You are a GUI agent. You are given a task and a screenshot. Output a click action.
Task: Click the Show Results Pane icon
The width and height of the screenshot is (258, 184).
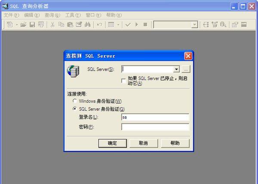pos(244,24)
